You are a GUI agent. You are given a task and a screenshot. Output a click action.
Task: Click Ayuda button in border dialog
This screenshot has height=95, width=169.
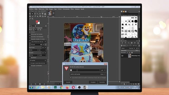pos(68,82)
